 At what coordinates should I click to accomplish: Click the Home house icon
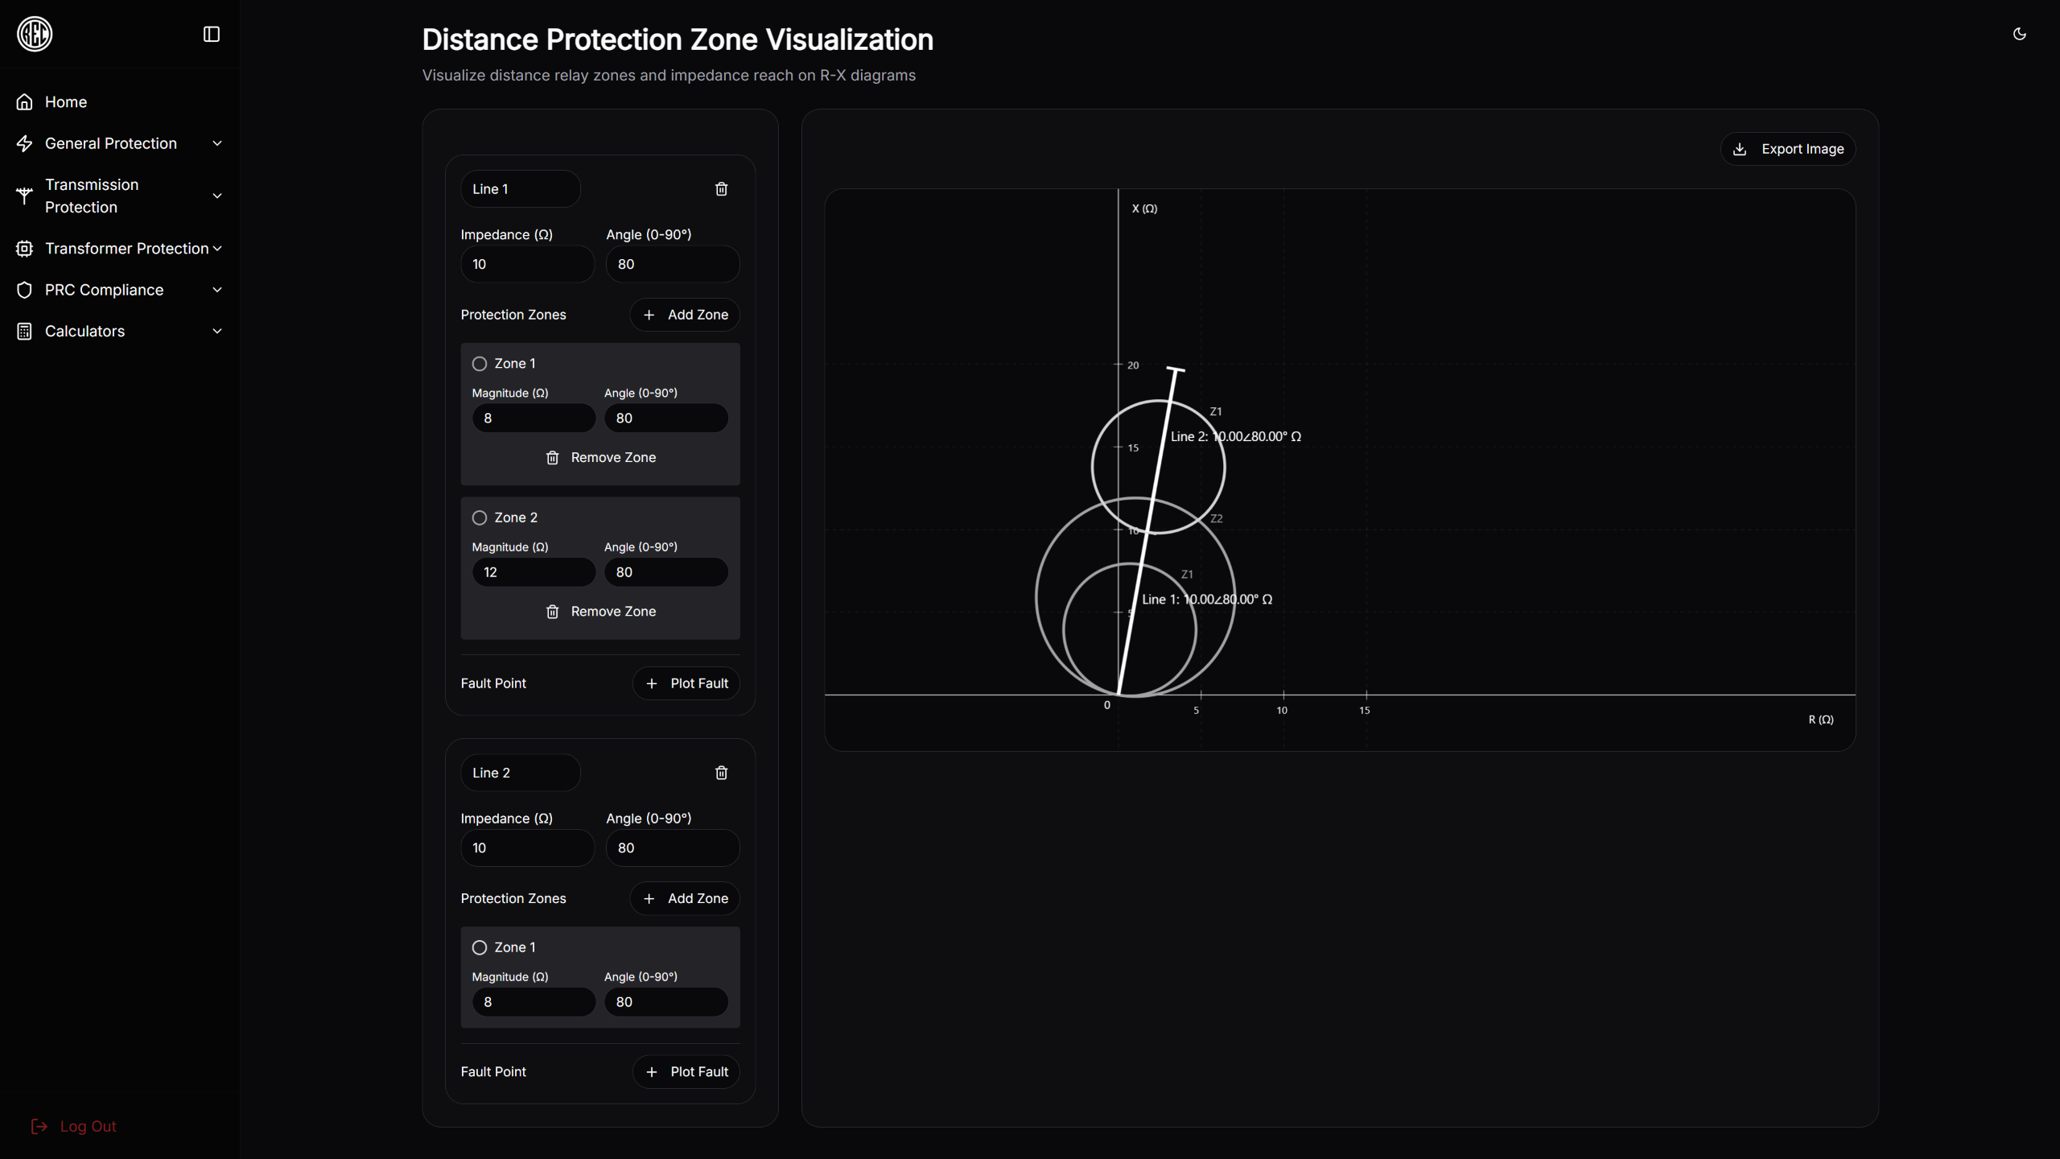[25, 102]
